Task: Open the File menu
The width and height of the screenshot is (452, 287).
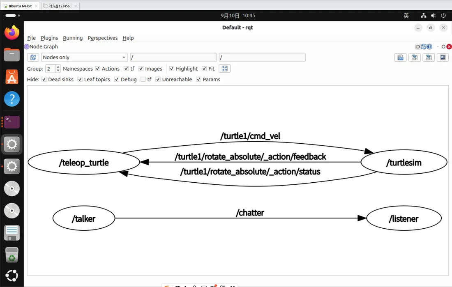Action: 31,38
